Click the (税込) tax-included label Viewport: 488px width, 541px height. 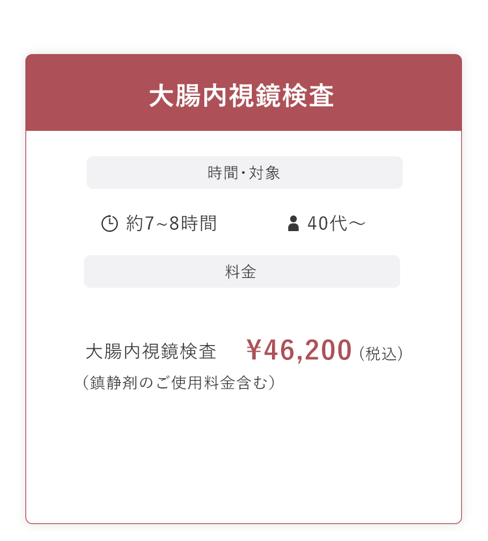(x=381, y=354)
